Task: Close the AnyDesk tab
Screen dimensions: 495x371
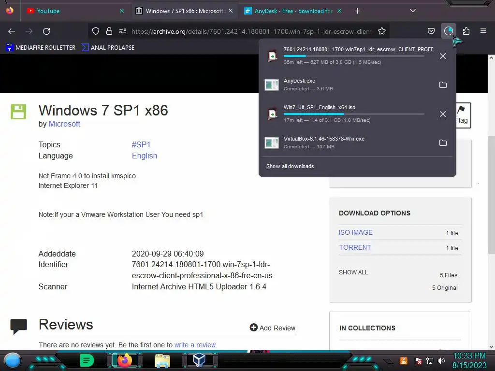Action: (339, 11)
